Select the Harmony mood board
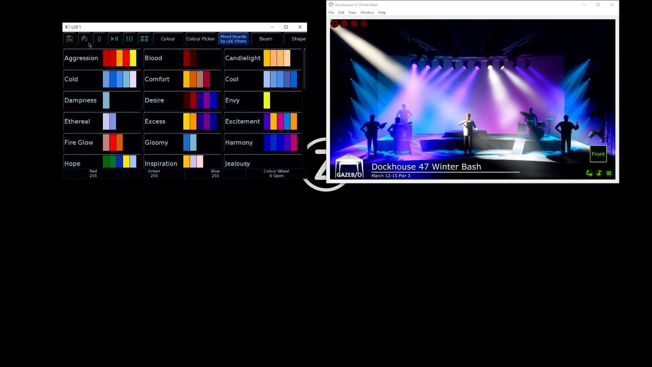 click(263, 143)
